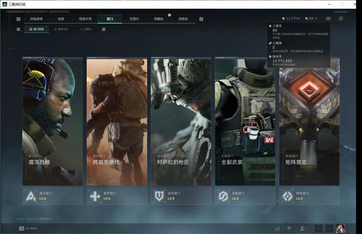Click the 三角洲行动 app logo icon

point(5,4)
